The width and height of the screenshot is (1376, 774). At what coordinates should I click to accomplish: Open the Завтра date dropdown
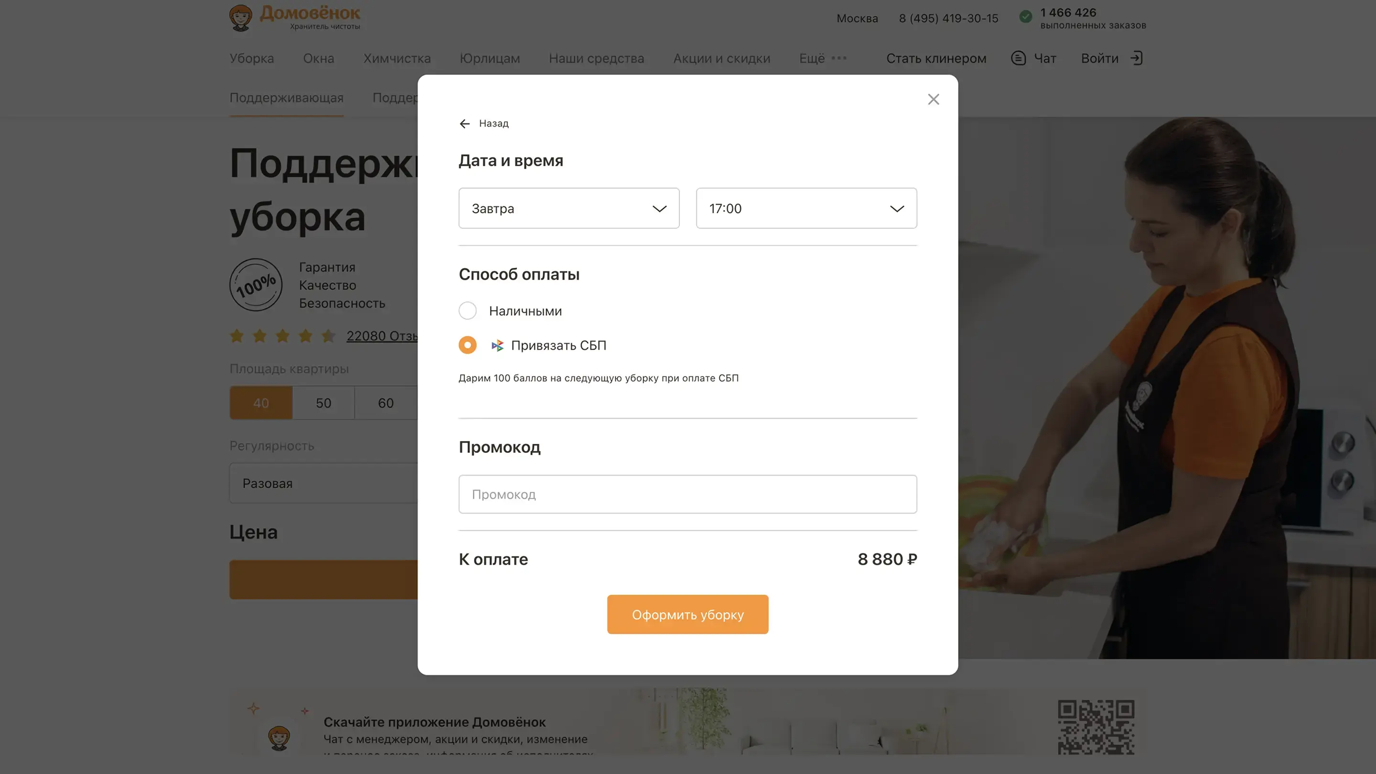click(x=569, y=208)
